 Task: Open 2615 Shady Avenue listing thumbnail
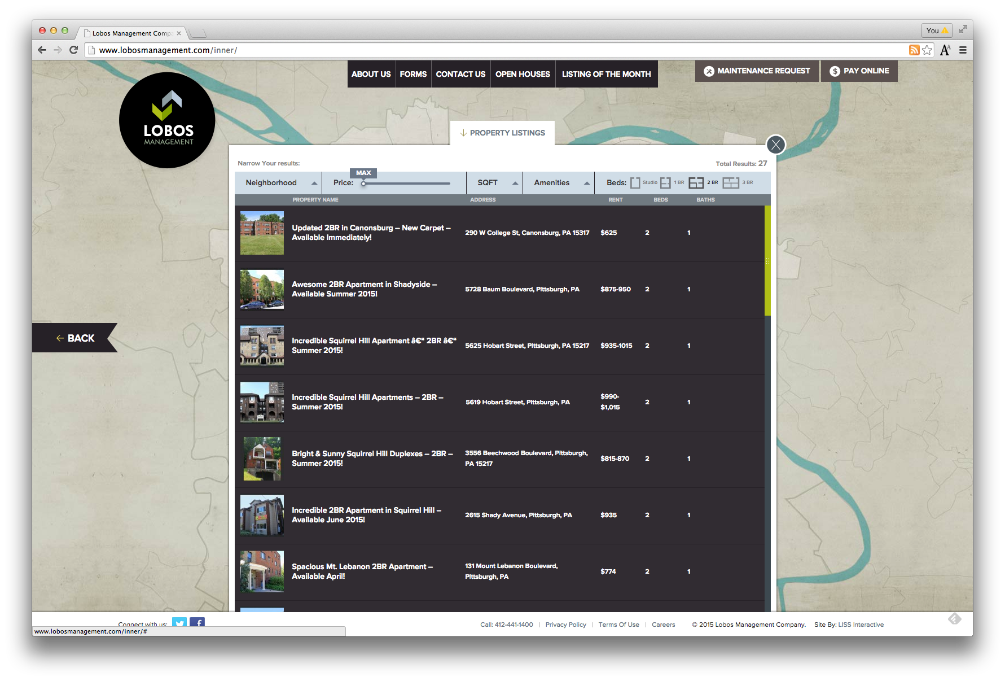pyautogui.click(x=262, y=515)
